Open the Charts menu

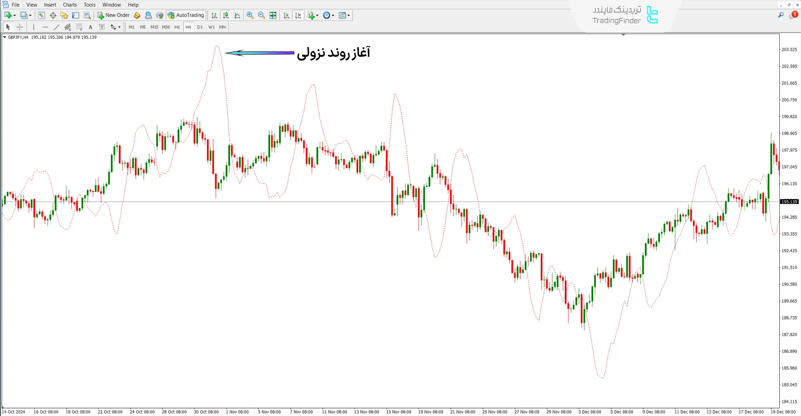point(69,5)
